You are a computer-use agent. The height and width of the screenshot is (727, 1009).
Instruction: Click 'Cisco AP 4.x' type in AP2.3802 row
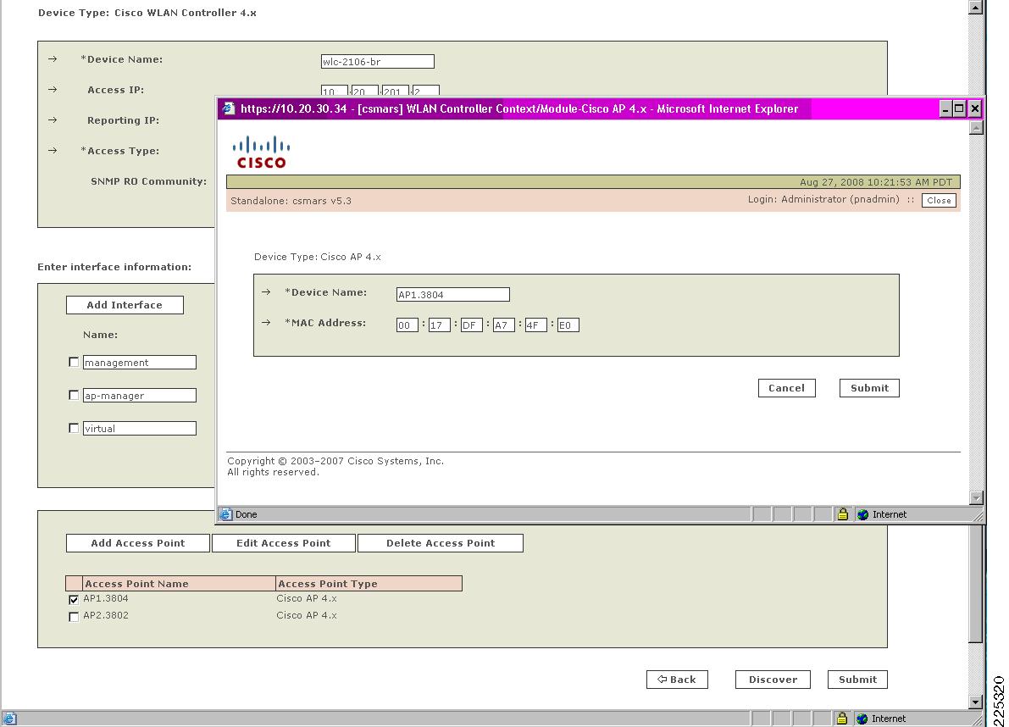(307, 615)
